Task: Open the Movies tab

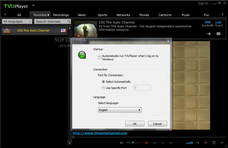Action: 144,15
